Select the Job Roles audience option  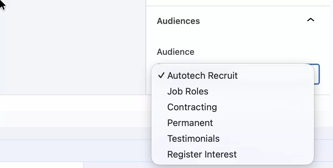pyautogui.click(x=187, y=91)
